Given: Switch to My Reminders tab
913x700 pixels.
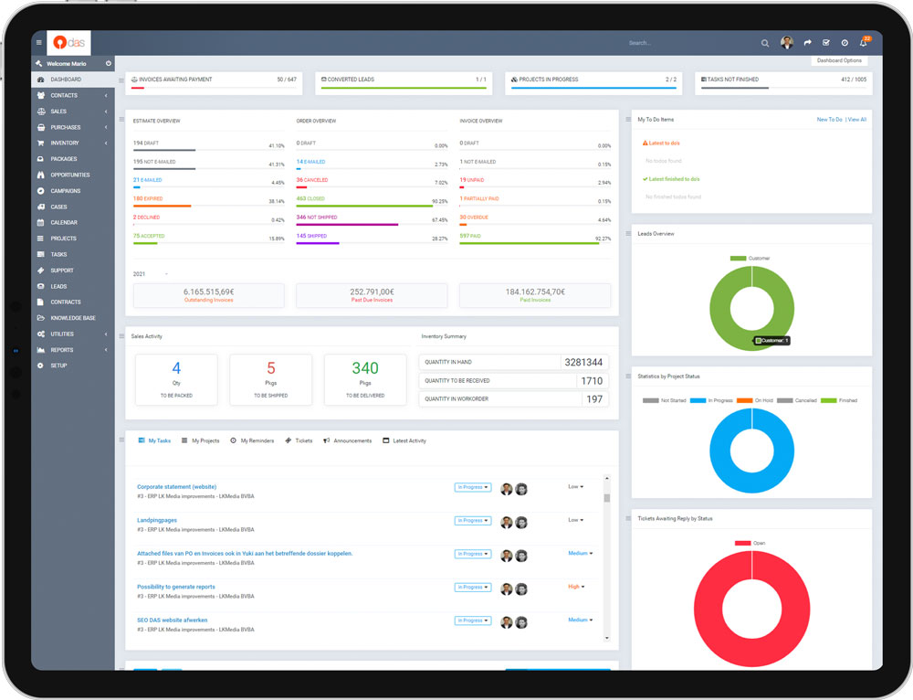Looking at the screenshot, I should click(252, 440).
